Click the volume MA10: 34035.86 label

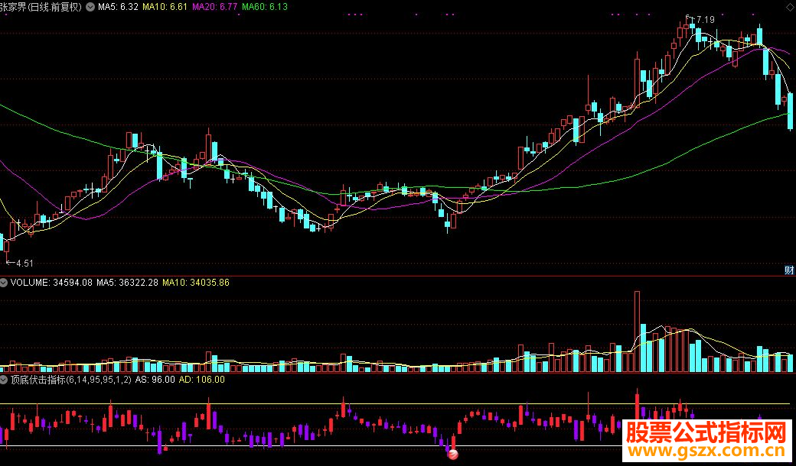click(x=196, y=283)
